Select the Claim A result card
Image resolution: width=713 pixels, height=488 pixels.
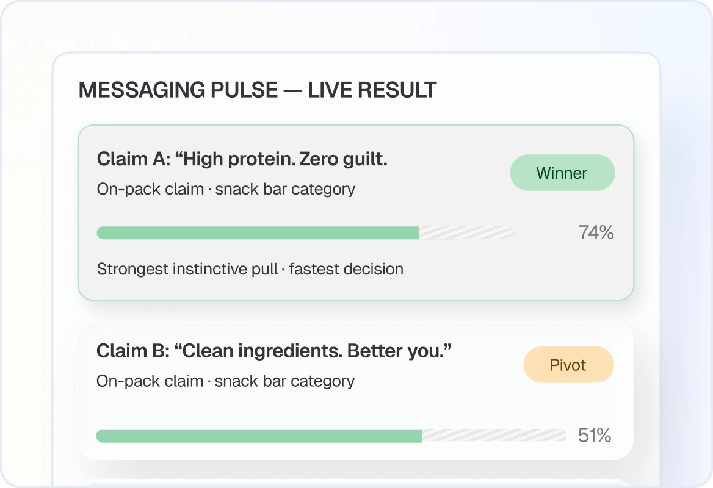(356, 212)
